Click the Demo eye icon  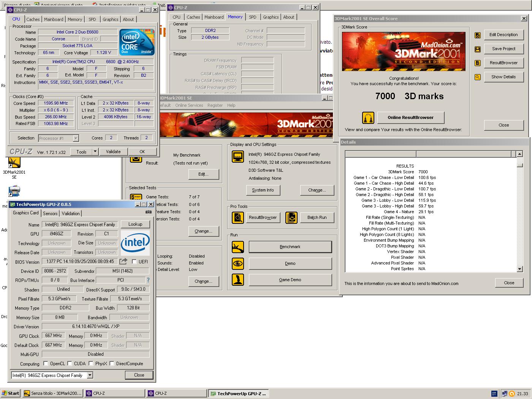(x=238, y=263)
